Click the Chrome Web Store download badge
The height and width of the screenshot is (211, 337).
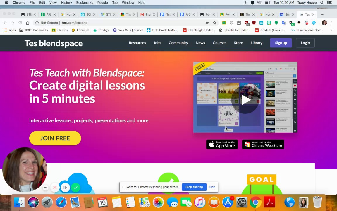tap(263, 144)
